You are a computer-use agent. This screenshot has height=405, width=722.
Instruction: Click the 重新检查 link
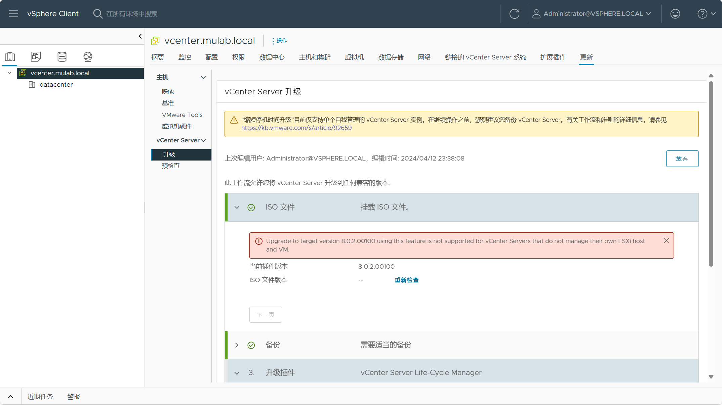coord(406,280)
